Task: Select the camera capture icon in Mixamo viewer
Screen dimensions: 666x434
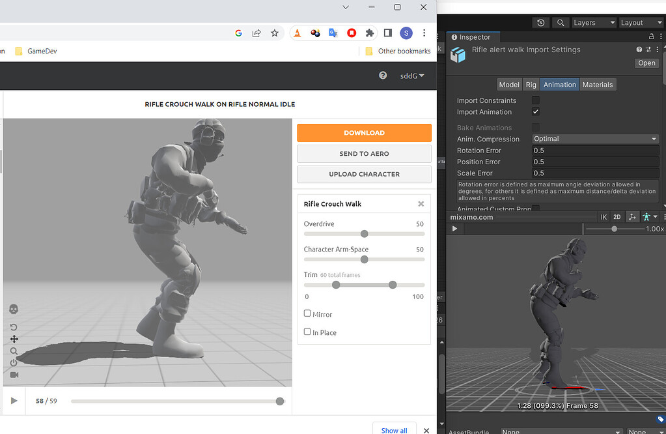Action: (x=14, y=374)
